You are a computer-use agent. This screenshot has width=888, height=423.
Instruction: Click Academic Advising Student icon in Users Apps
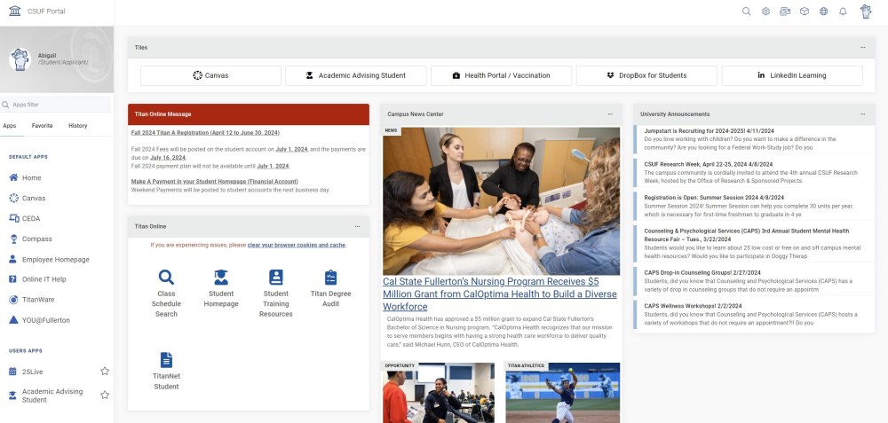[x=13, y=396]
